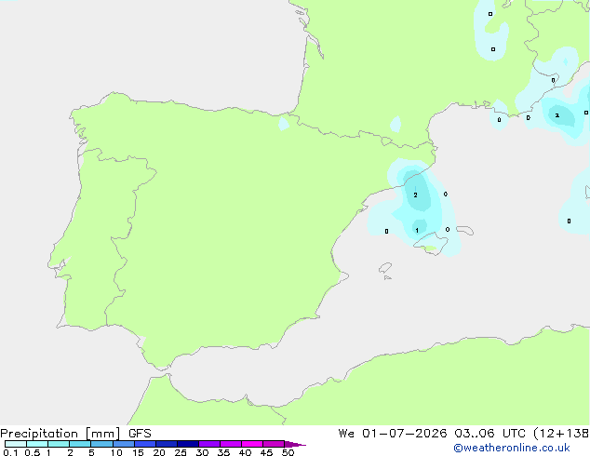Click the "25" legend scale label
590x456 pixels.
point(181,452)
